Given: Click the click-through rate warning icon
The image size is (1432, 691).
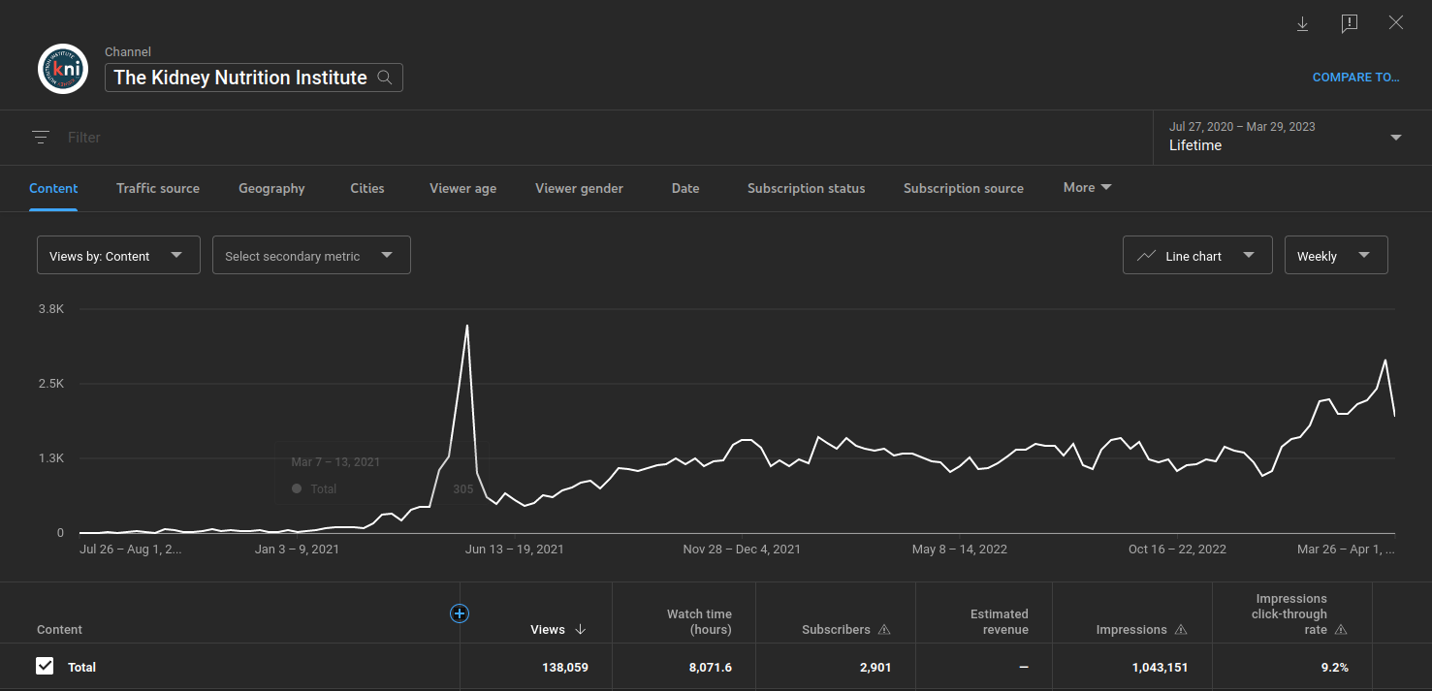Looking at the screenshot, I should click(x=1341, y=630).
